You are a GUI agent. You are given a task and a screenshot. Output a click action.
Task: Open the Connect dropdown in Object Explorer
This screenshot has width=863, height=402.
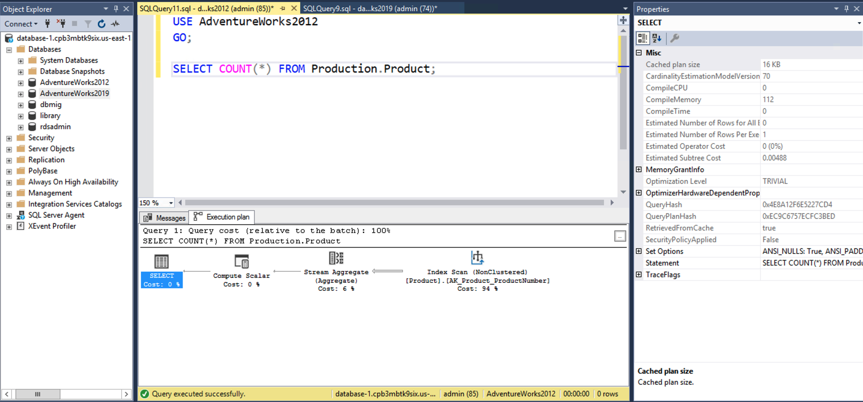pyautogui.click(x=21, y=24)
